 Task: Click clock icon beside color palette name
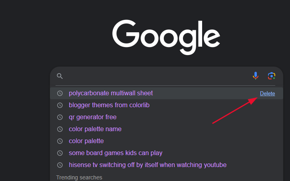[x=60, y=129]
